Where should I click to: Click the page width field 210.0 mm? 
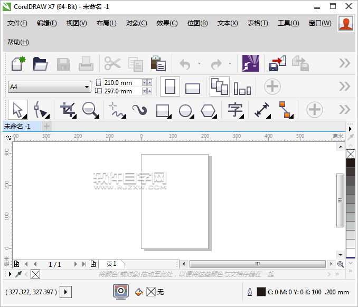tap(122, 83)
